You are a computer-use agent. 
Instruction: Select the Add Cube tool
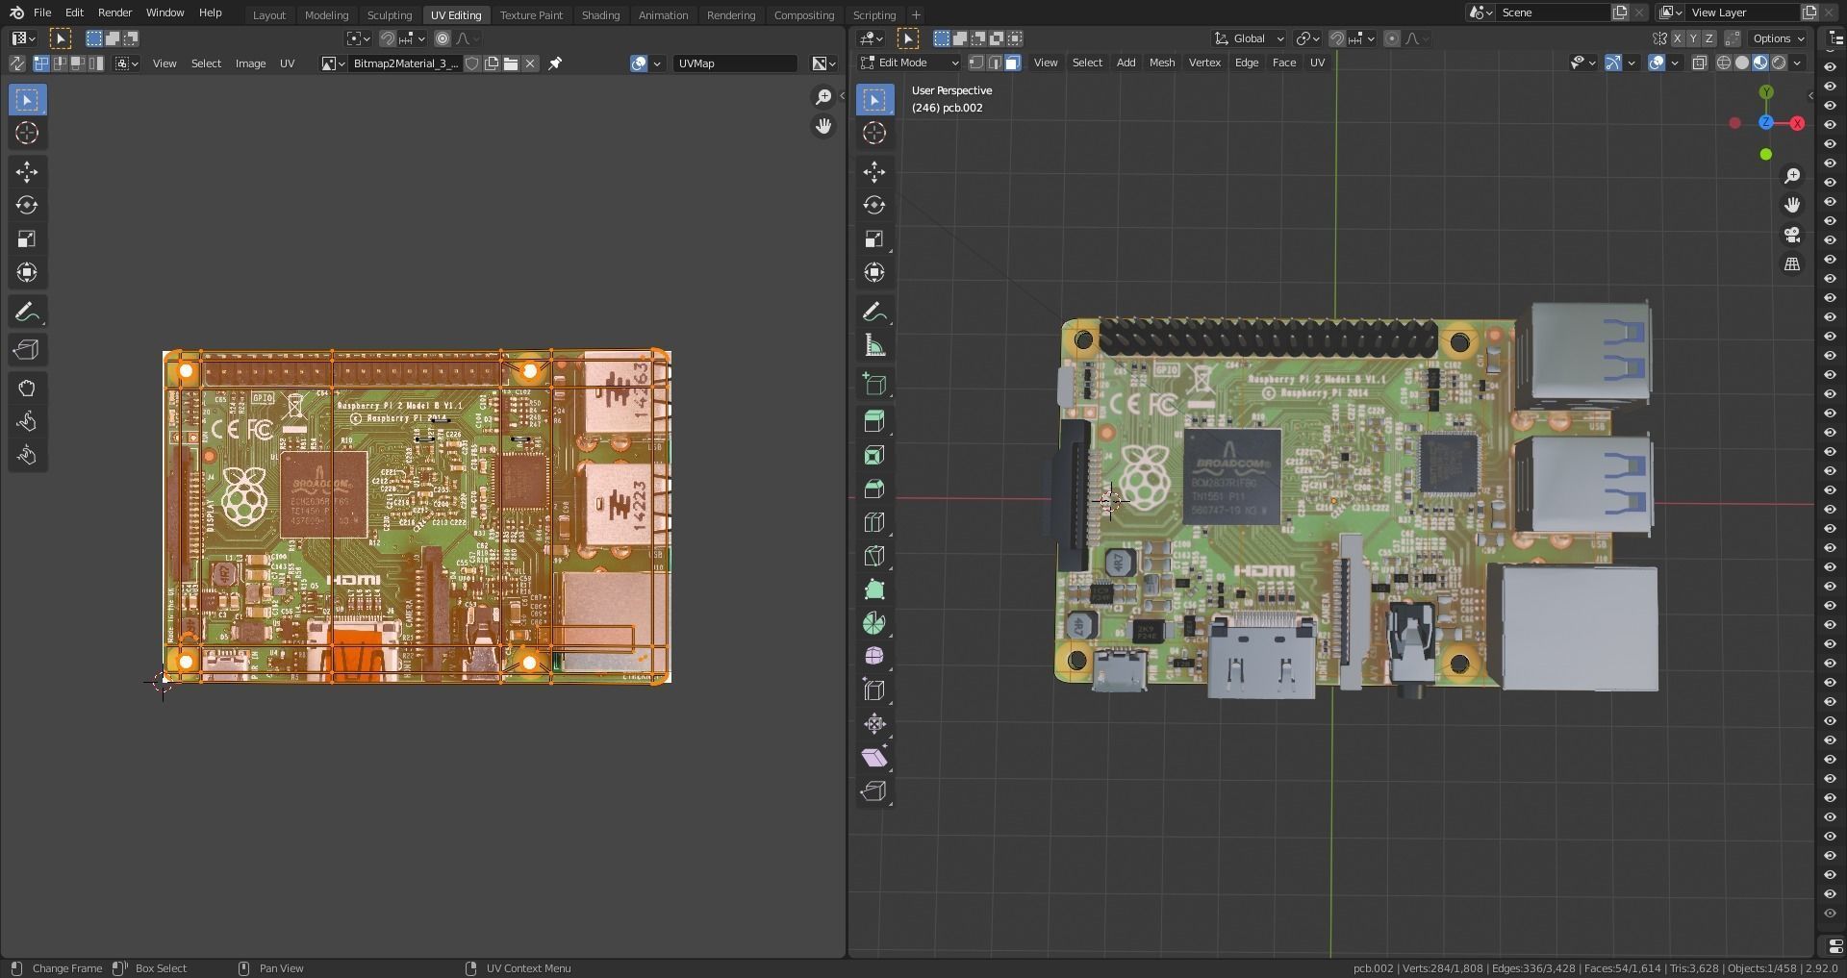874,385
